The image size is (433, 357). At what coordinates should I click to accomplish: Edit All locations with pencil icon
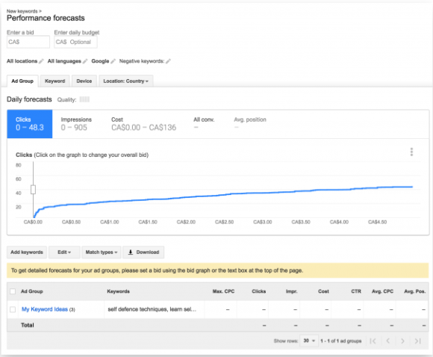coord(41,61)
